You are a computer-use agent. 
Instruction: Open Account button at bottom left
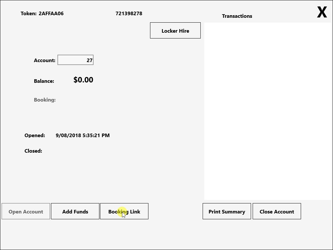[x=26, y=211]
